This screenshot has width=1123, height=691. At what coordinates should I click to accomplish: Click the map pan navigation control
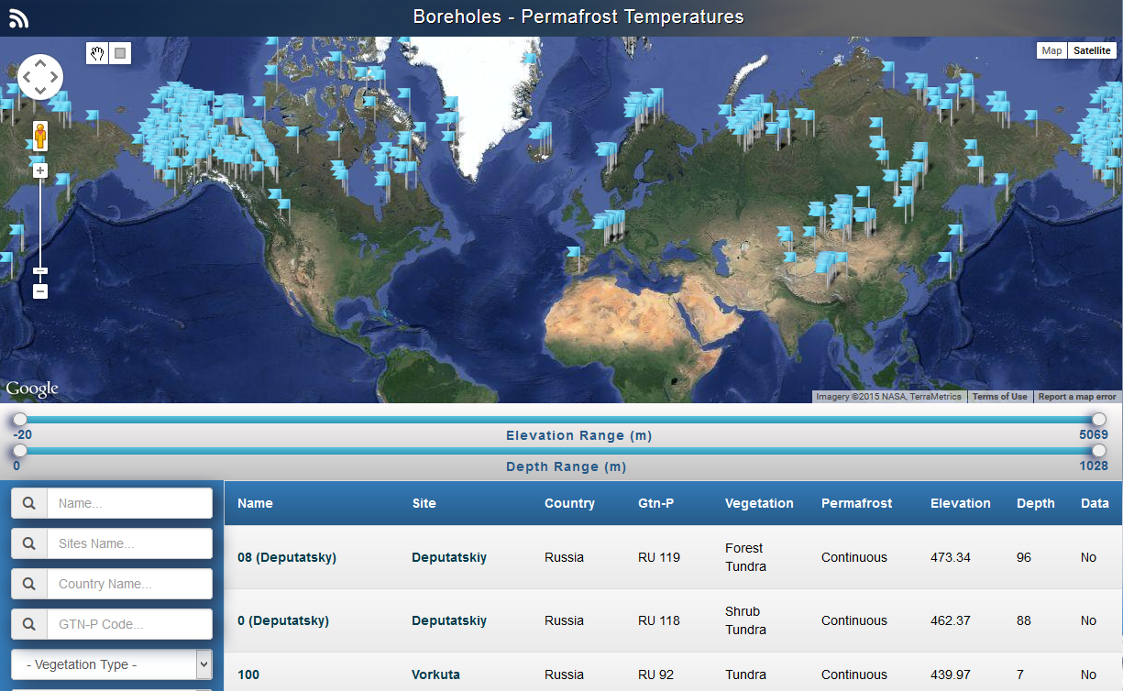coord(40,77)
